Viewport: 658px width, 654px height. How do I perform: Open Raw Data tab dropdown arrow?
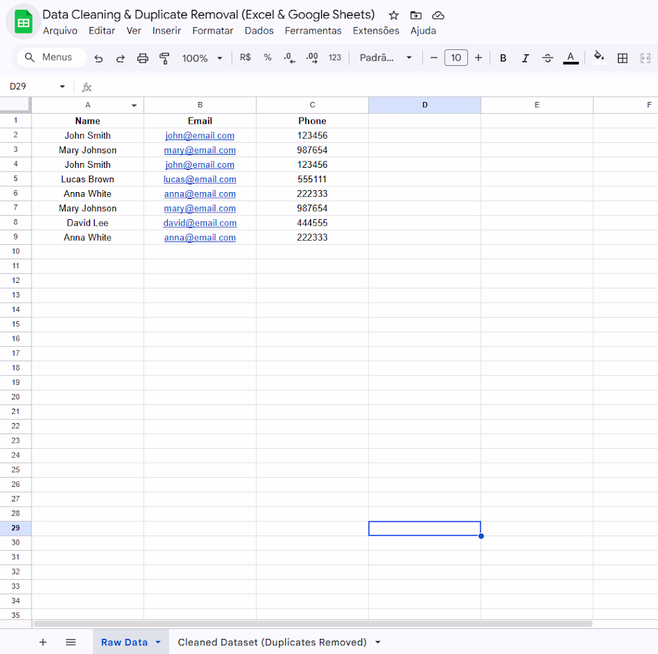pyautogui.click(x=158, y=642)
